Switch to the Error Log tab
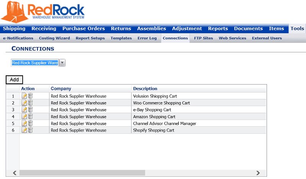The image size is (306, 179). coord(147,38)
